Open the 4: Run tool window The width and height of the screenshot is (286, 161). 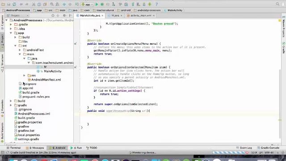point(76,148)
